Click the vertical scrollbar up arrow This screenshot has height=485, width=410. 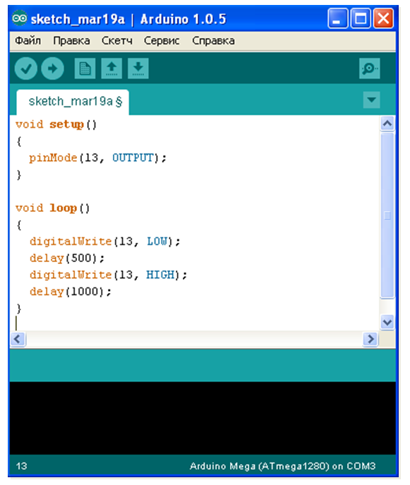tap(387, 124)
